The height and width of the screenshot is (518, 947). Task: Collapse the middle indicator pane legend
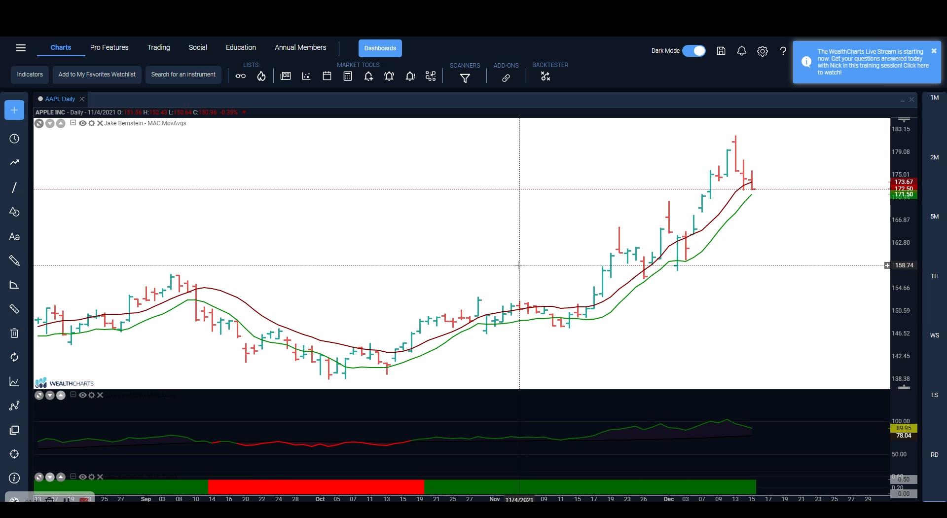tap(73, 395)
